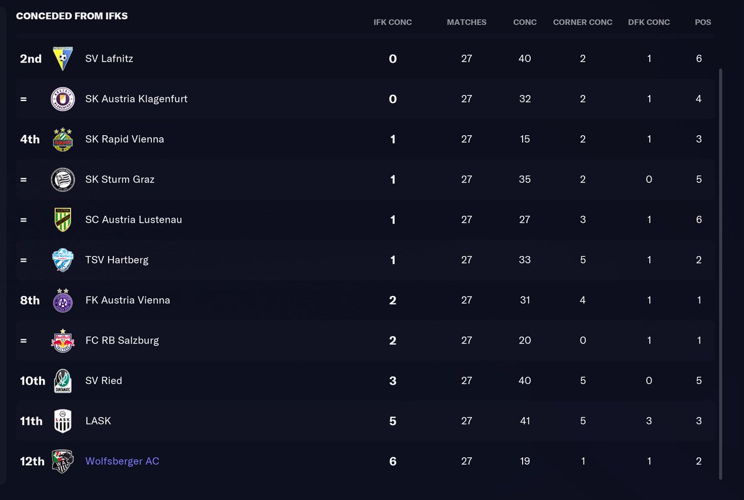Click LASK's DFK conceded value 3

click(649, 421)
